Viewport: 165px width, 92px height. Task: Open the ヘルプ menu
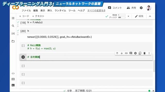pyautogui.click(x=81, y=10)
